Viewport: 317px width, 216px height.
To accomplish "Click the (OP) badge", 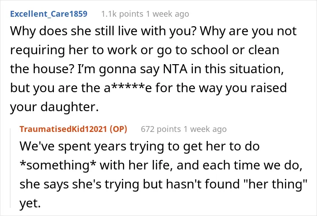I will (x=119, y=129).
